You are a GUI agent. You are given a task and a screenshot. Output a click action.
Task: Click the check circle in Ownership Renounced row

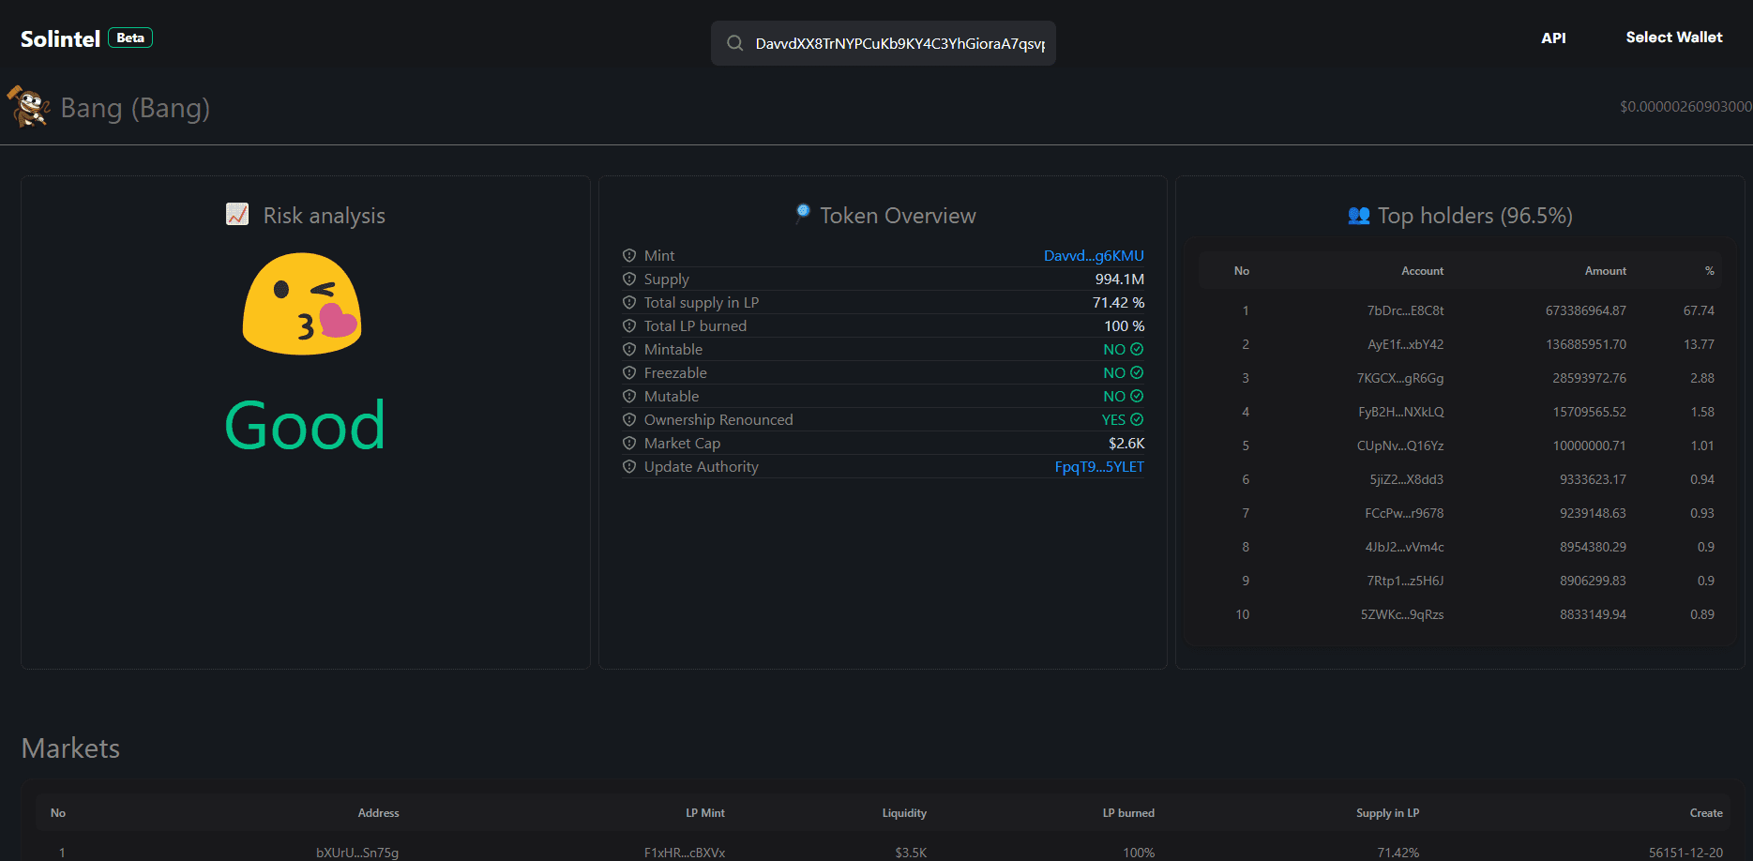[1137, 419]
